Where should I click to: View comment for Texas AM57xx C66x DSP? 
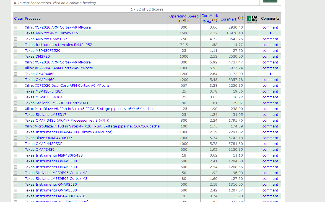pos(270,39)
